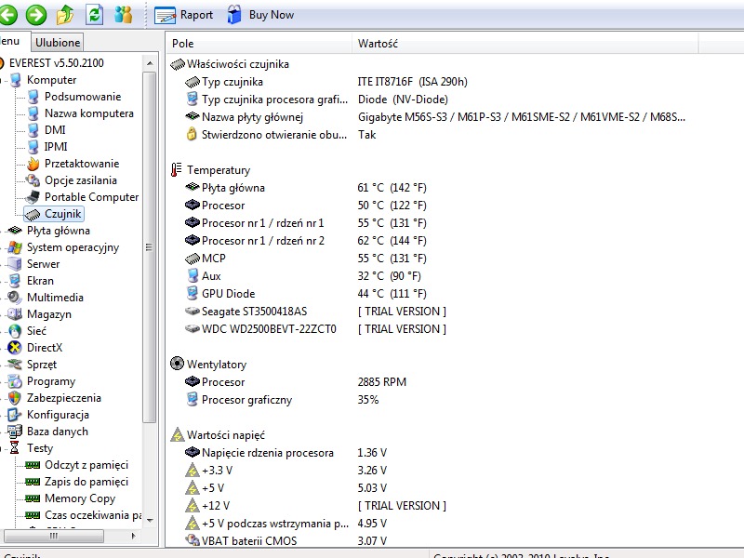Choose the Odczyt z pamięci benchmark
Image resolution: width=744 pixels, height=558 pixels.
86,465
